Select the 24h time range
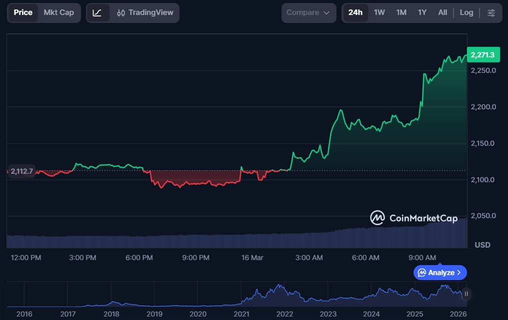The image size is (508, 320). point(355,12)
